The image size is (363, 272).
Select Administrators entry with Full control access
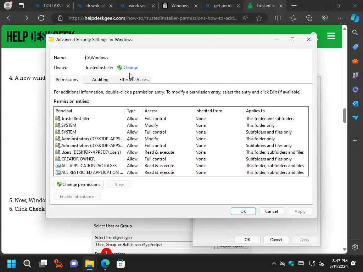(x=181, y=146)
